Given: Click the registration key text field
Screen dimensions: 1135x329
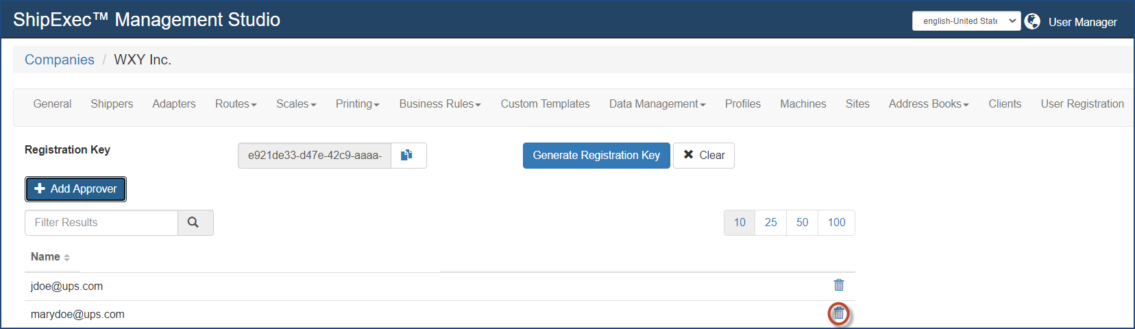Looking at the screenshot, I should pyautogui.click(x=315, y=156).
